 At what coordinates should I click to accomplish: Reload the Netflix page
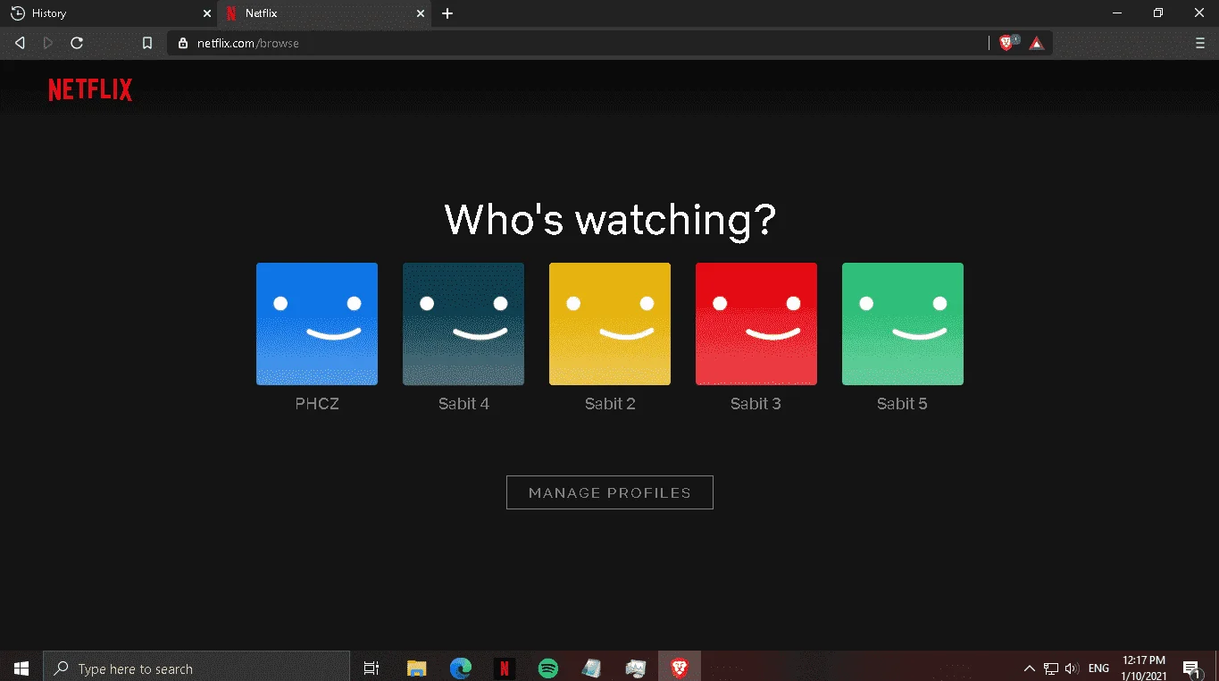77,43
